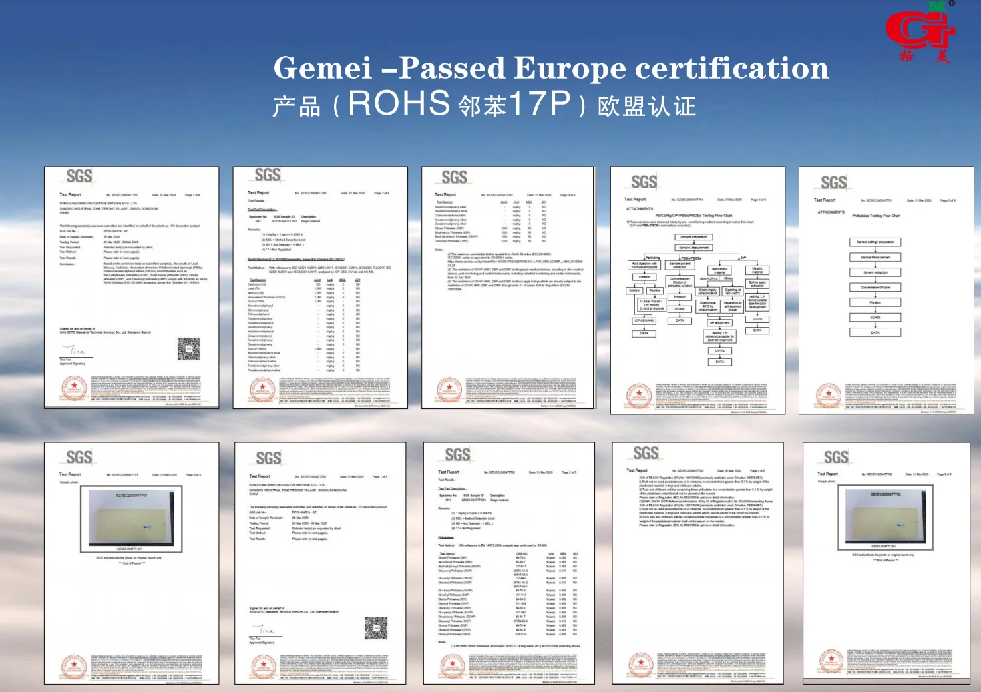Open the report 701 page 3 of 6 notes thumbnail
This screenshot has height=692, width=981.
[508, 288]
